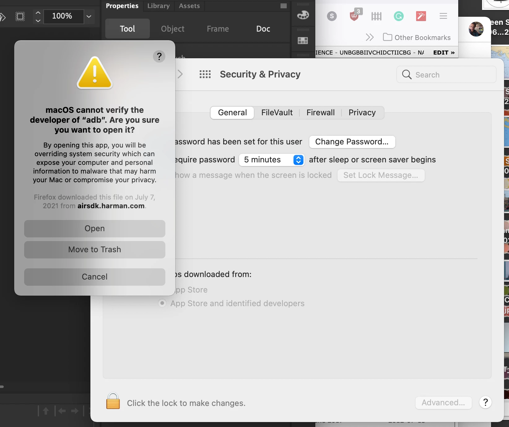Open the color palette panel icon
The width and height of the screenshot is (509, 427).
tap(303, 15)
